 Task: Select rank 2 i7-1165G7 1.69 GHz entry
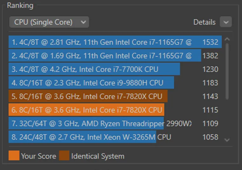click(102, 56)
